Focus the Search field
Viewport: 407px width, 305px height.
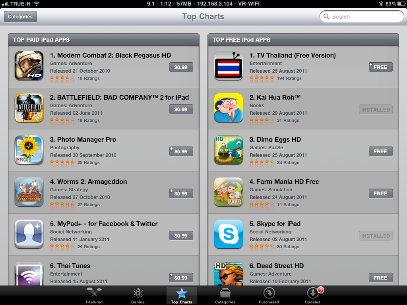(362, 17)
